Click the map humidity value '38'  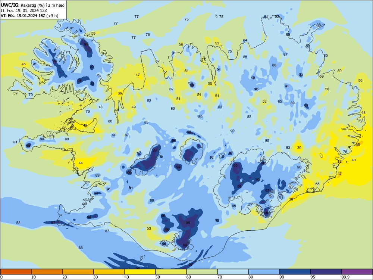[291, 199]
